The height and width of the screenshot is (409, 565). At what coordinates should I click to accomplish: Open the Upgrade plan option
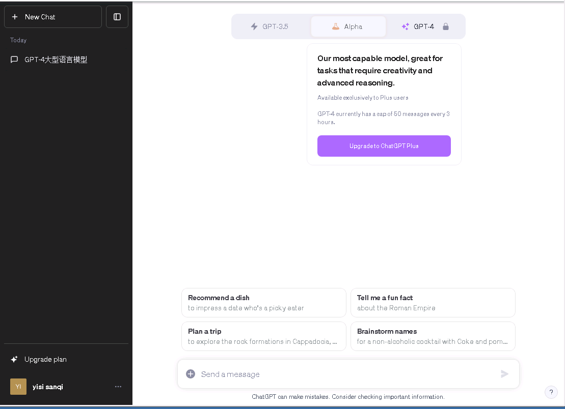pyautogui.click(x=66, y=359)
